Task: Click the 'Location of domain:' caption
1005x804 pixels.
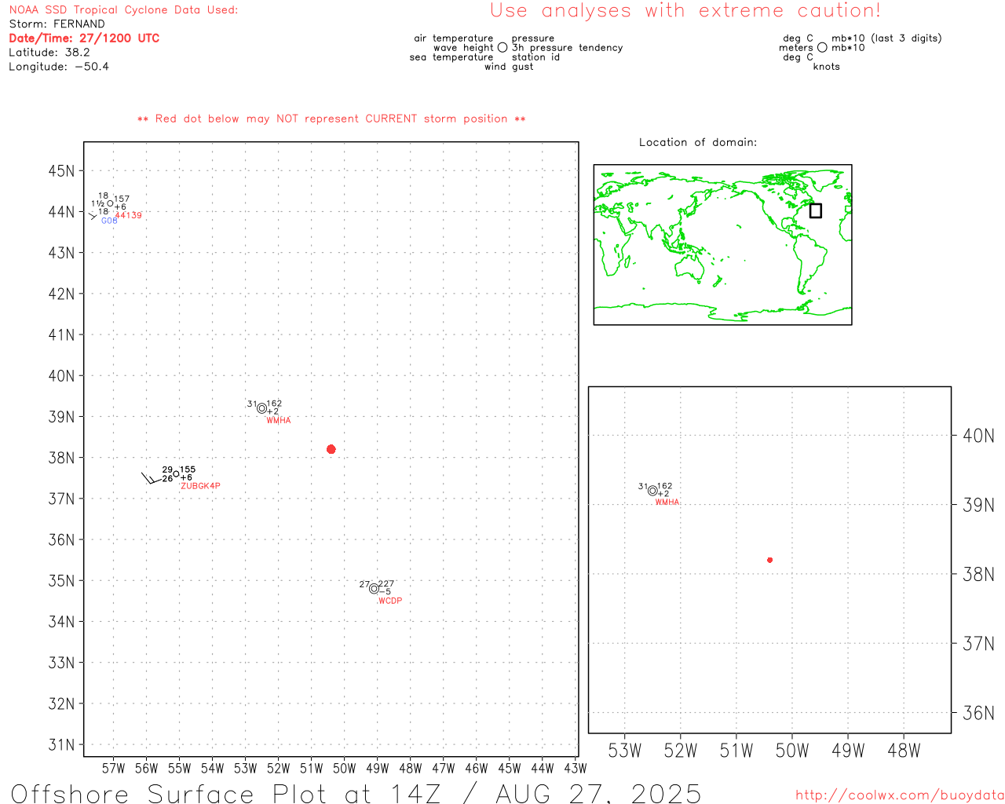Action: click(698, 143)
